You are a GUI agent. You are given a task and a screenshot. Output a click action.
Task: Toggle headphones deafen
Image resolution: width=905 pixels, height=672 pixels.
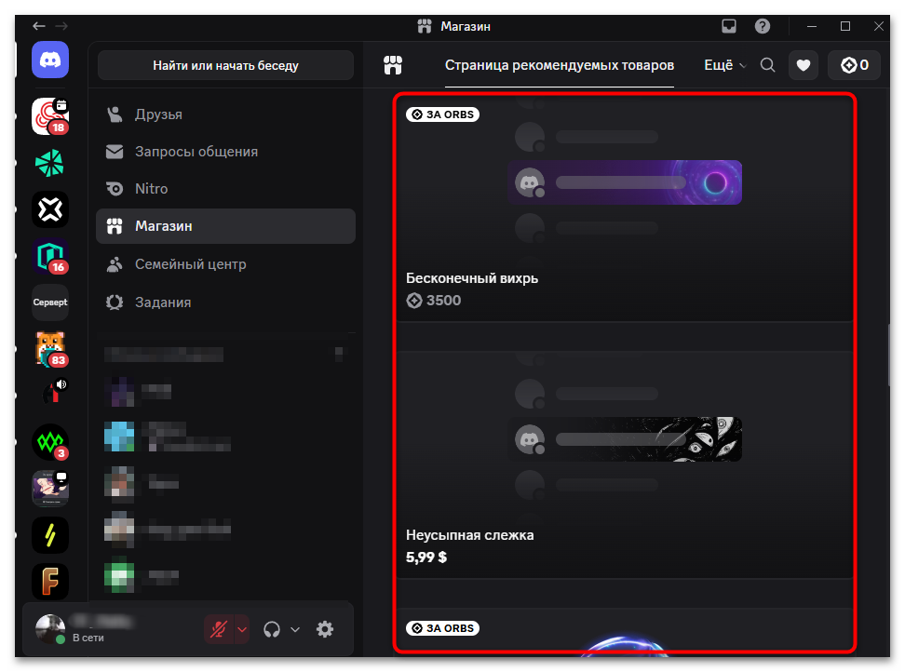coord(272,629)
